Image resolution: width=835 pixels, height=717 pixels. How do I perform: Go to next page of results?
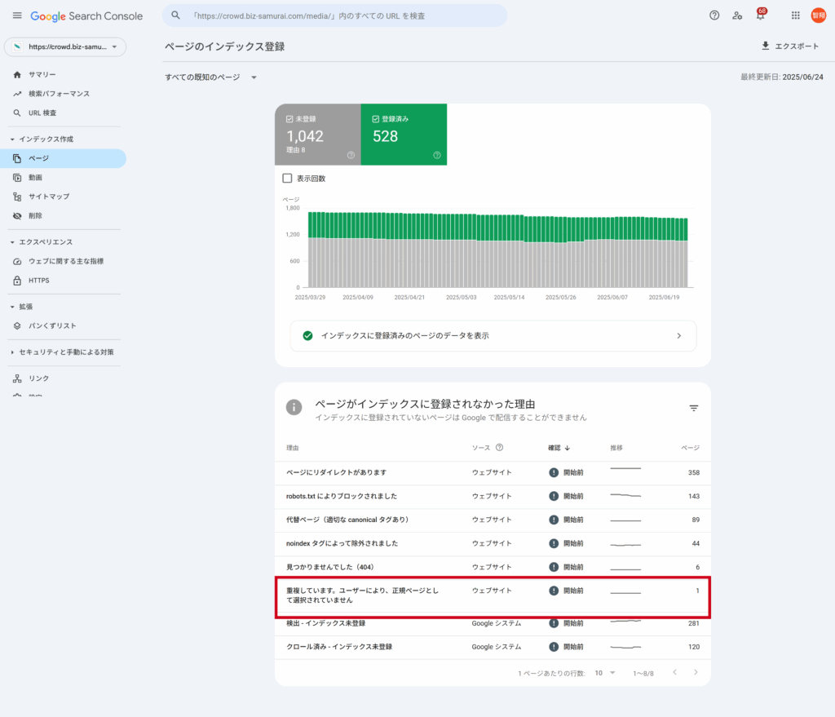[x=696, y=672]
